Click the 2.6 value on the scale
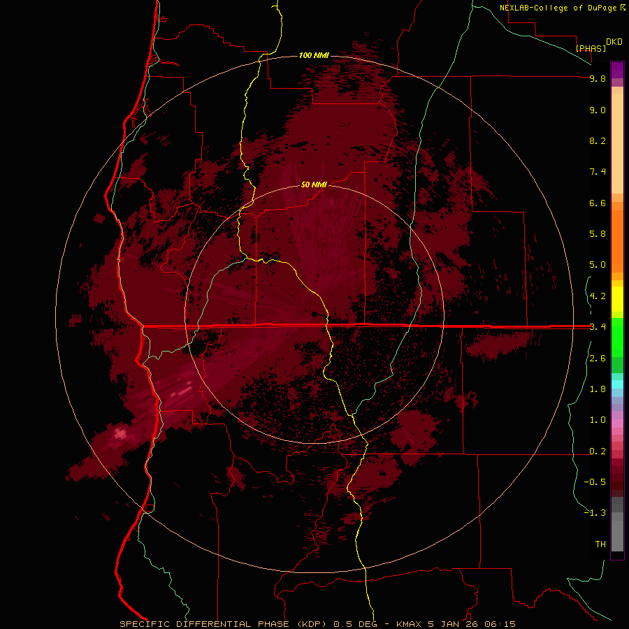 598,359
